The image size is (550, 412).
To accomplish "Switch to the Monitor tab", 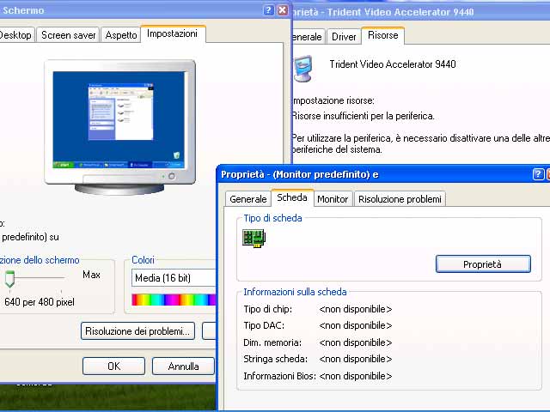I will click(333, 199).
